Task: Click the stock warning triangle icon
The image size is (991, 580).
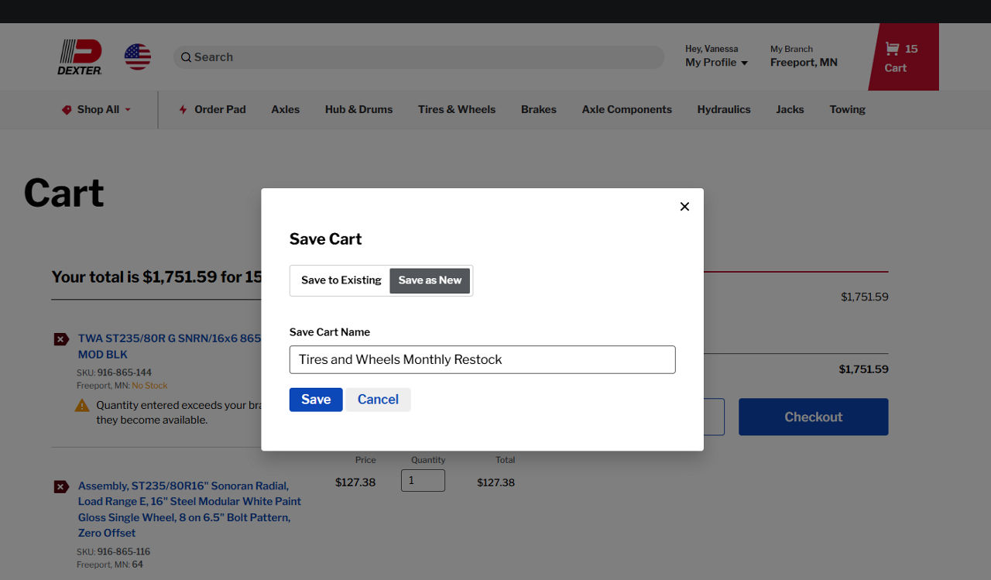Action: tap(82, 405)
